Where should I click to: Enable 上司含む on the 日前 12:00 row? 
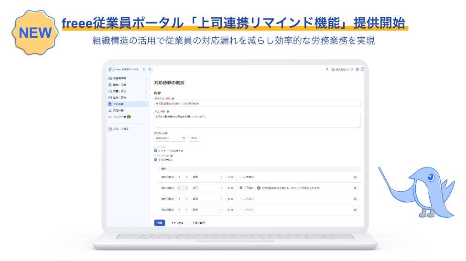[x=241, y=177]
